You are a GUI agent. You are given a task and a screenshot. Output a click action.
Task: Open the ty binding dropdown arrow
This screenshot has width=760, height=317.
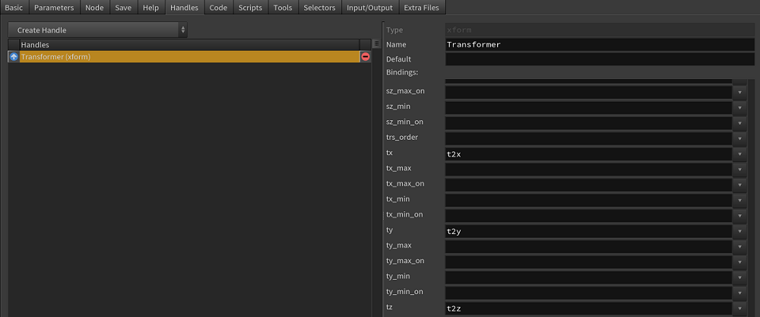(739, 231)
